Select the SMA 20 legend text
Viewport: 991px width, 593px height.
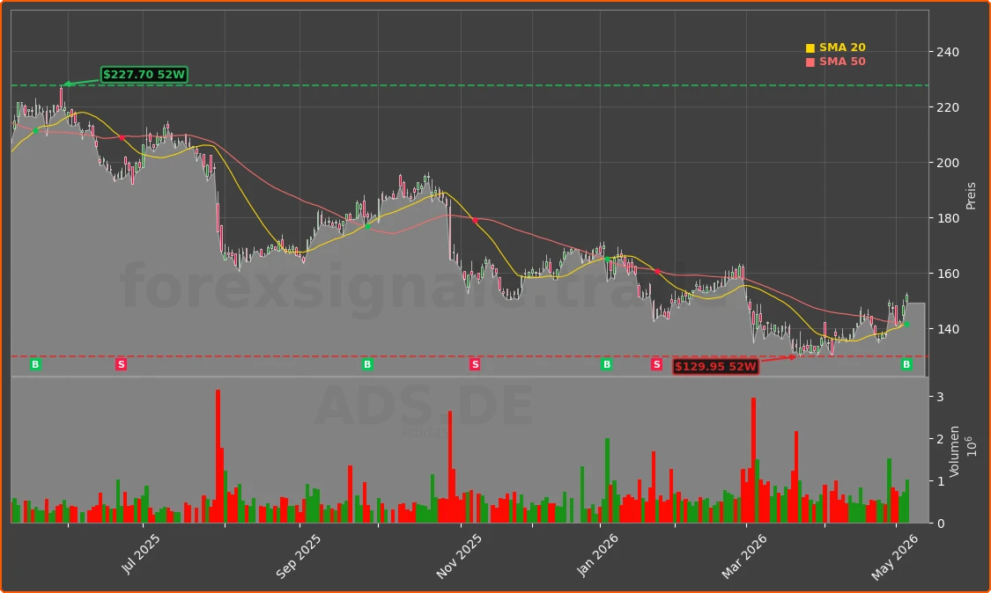(842, 48)
